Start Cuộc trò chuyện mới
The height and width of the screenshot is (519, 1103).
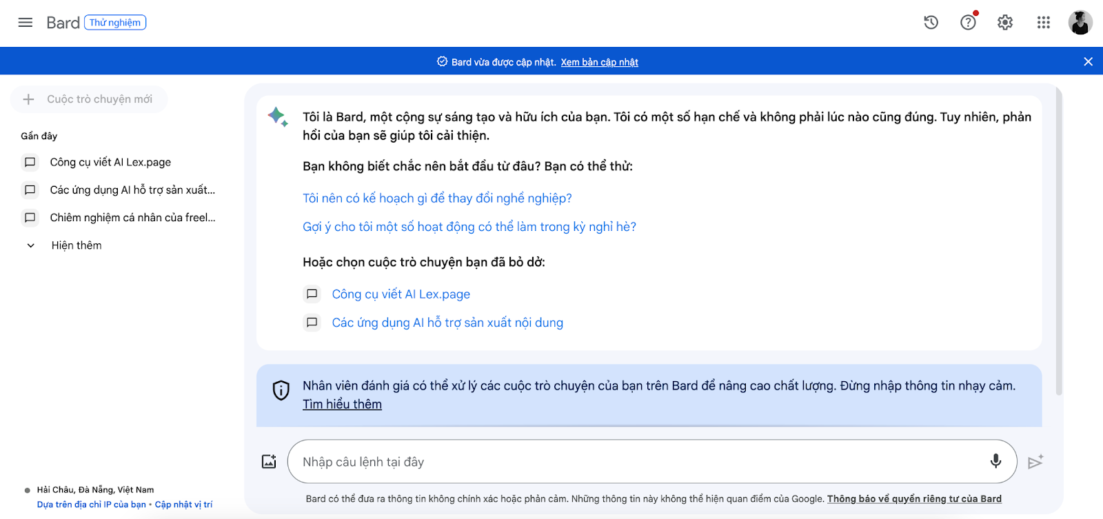pos(89,99)
